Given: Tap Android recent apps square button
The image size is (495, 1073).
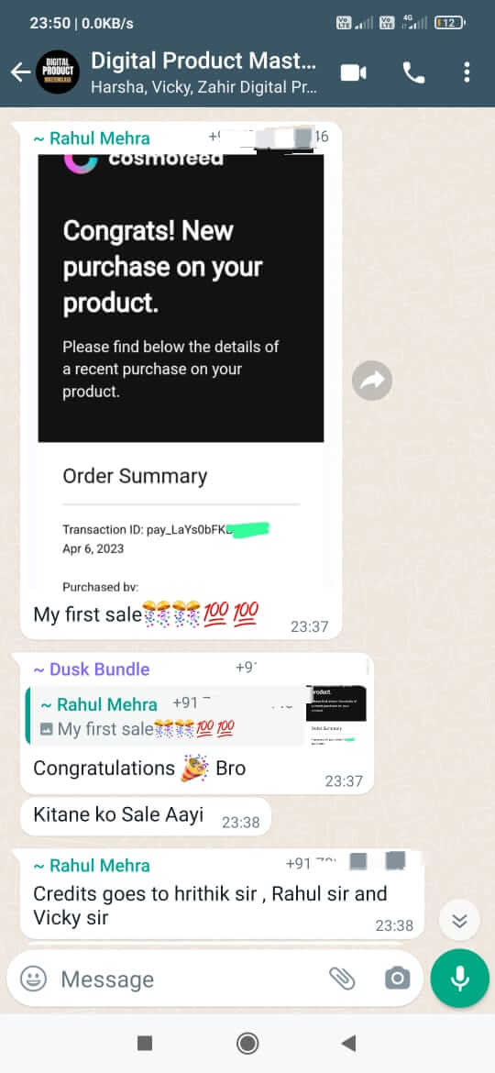Looking at the screenshot, I should [144, 1043].
